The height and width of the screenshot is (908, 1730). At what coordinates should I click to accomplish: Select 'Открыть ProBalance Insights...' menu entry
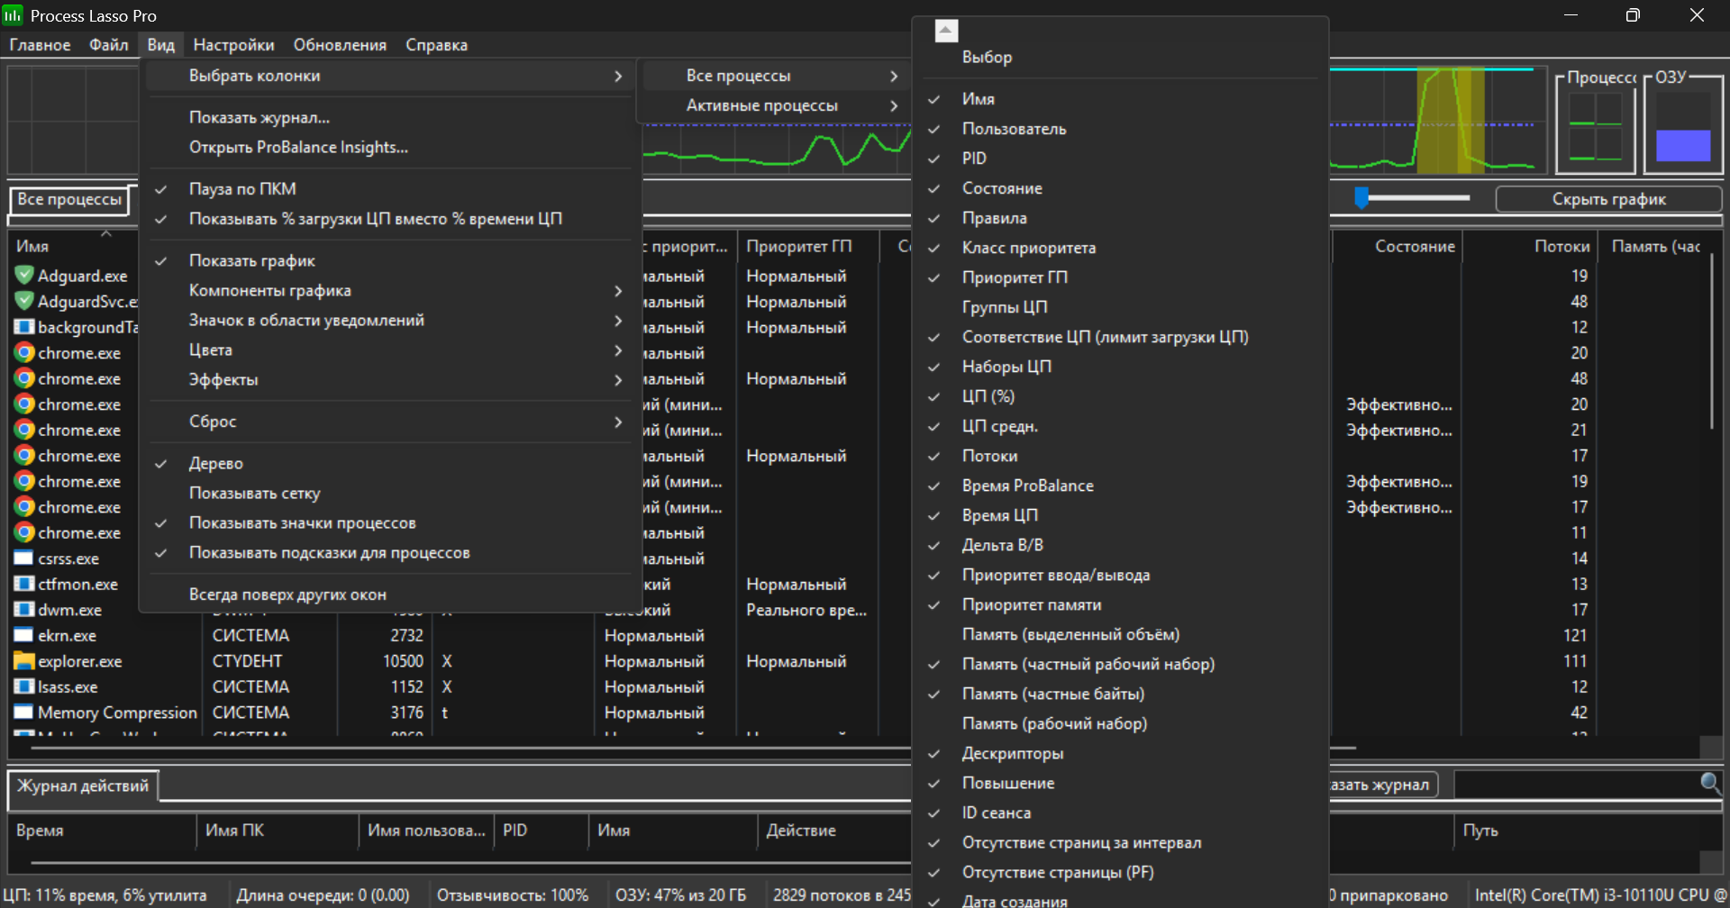pos(298,147)
